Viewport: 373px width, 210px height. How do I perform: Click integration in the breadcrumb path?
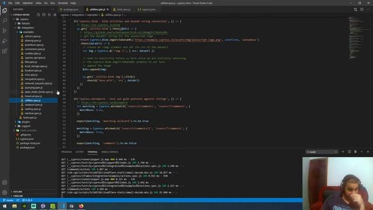(78, 15)
